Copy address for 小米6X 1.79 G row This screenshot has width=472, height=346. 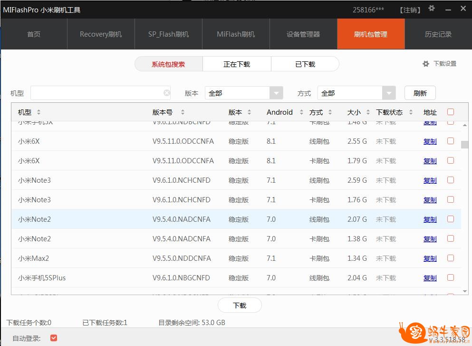pyautogui.click(x=430, y=161)
